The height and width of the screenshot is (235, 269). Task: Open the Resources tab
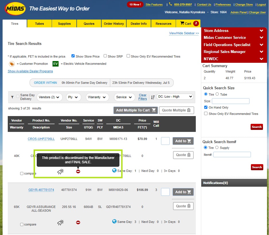point(163,24)
